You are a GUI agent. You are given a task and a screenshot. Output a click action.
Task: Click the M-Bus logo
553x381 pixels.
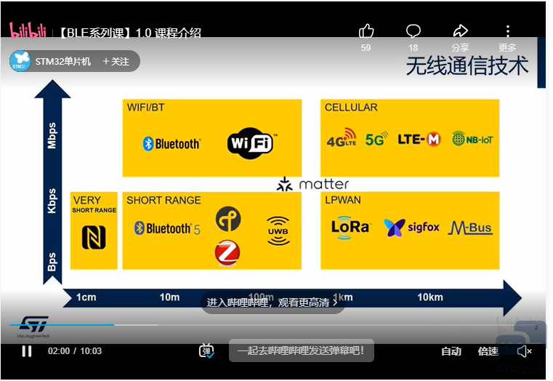[470, 228]
